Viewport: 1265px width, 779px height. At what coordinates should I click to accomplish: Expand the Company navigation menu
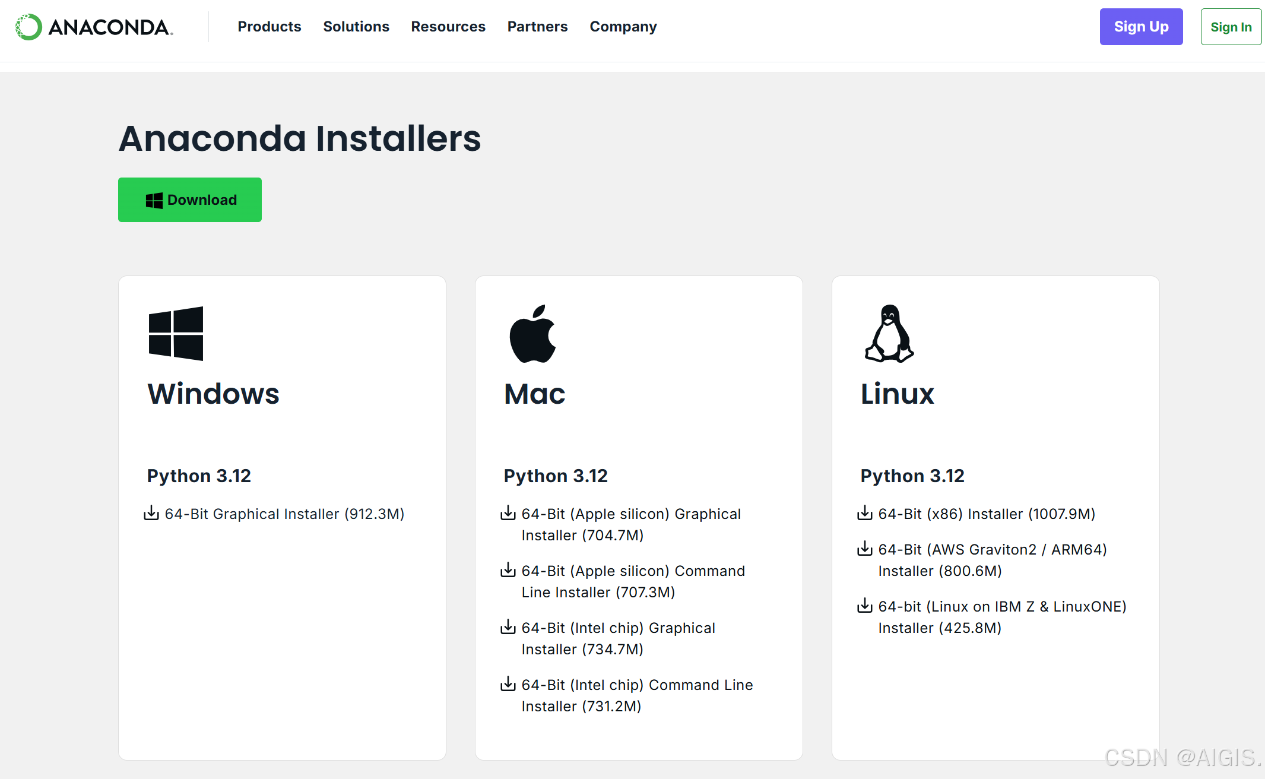click(623, 27)
